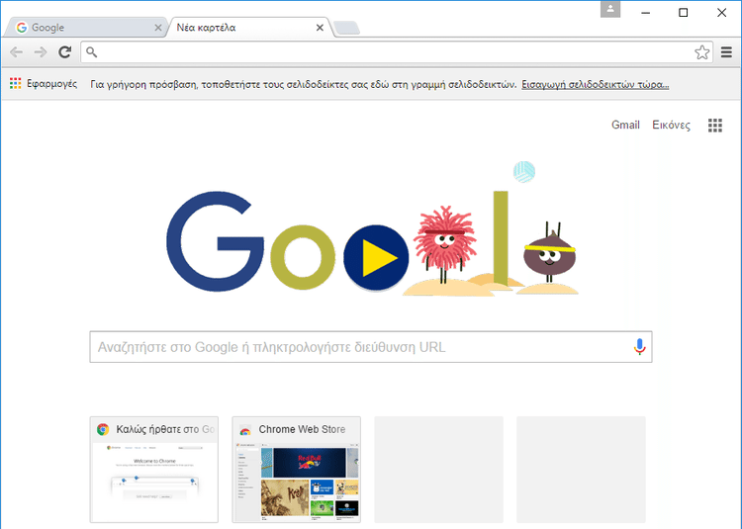Open the Chrome hamburger menu
Image resolution: width=742 pixels, height=529 pixels.
(x=726, y=52)
